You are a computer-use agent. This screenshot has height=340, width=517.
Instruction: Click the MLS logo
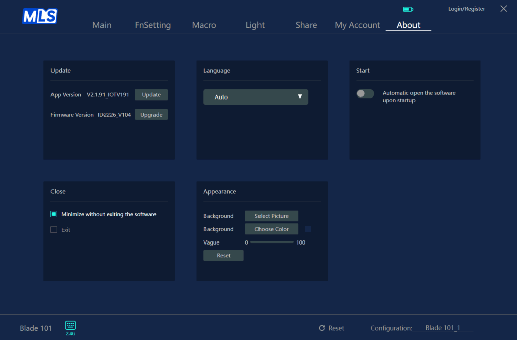[39, 16]
